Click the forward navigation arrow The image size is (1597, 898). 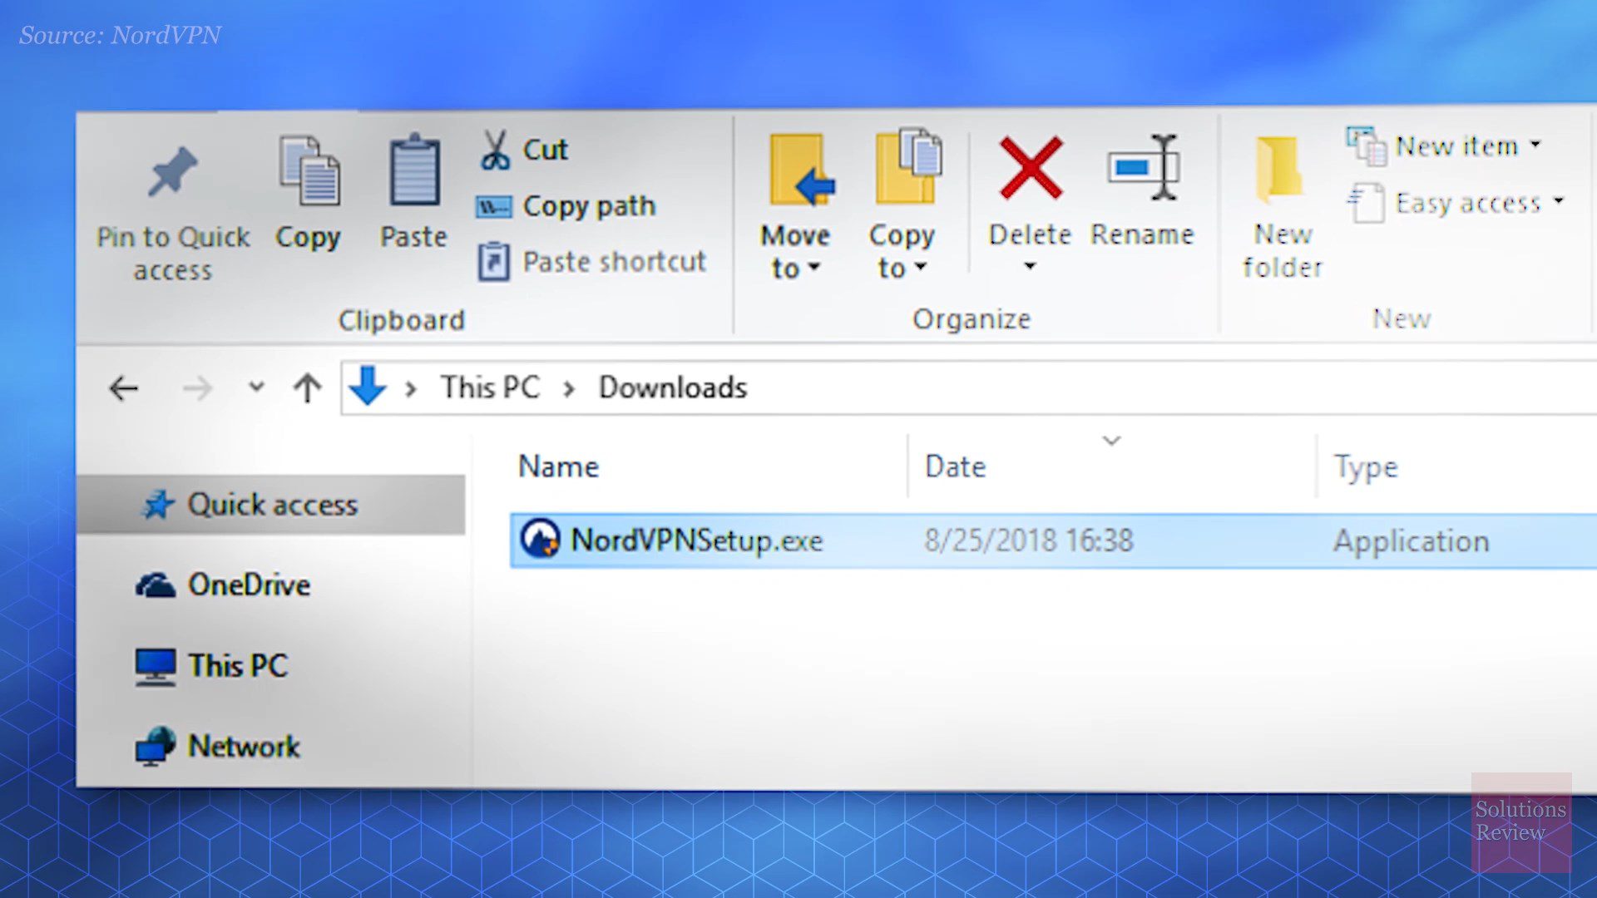click(197, 388)
